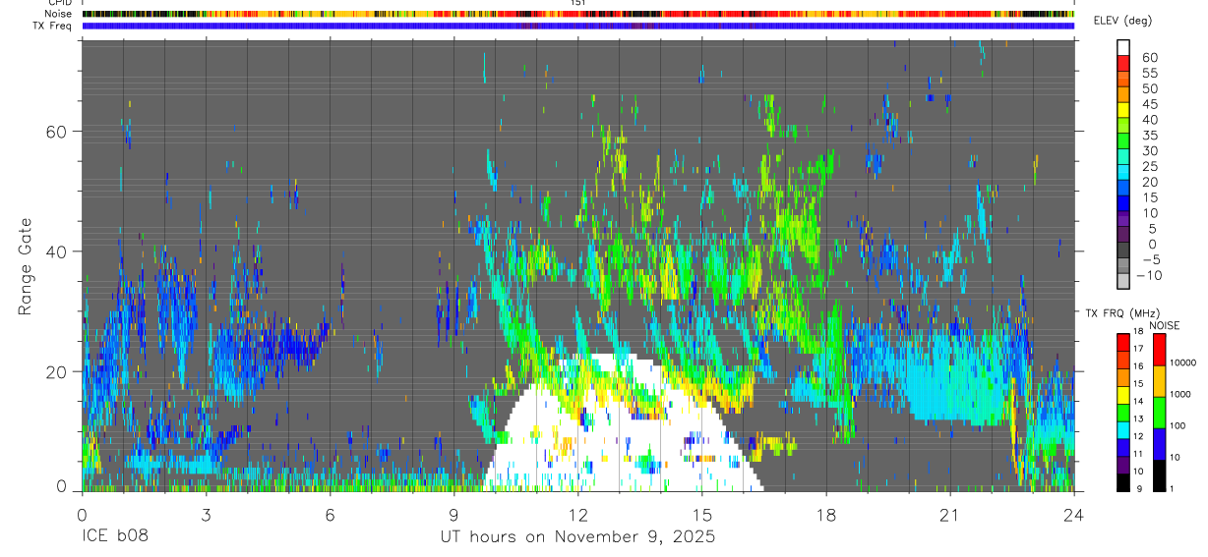Image resolution: width=1208 pixels, height=557 pixels.
Task: Click the white top swatch in ELEV colorbar
Action: [1122, 47]
